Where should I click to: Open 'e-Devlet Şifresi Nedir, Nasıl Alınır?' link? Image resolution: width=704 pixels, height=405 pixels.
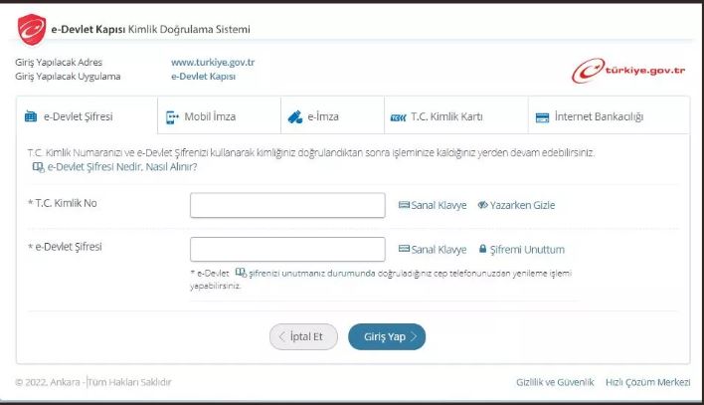click(x=121, y=167)
